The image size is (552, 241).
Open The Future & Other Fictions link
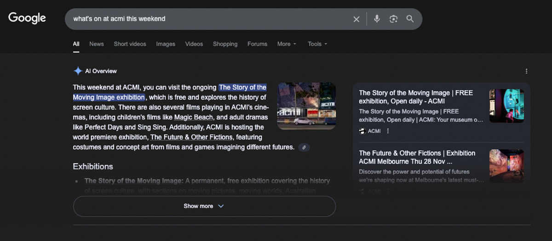click(x=191, y=137)
